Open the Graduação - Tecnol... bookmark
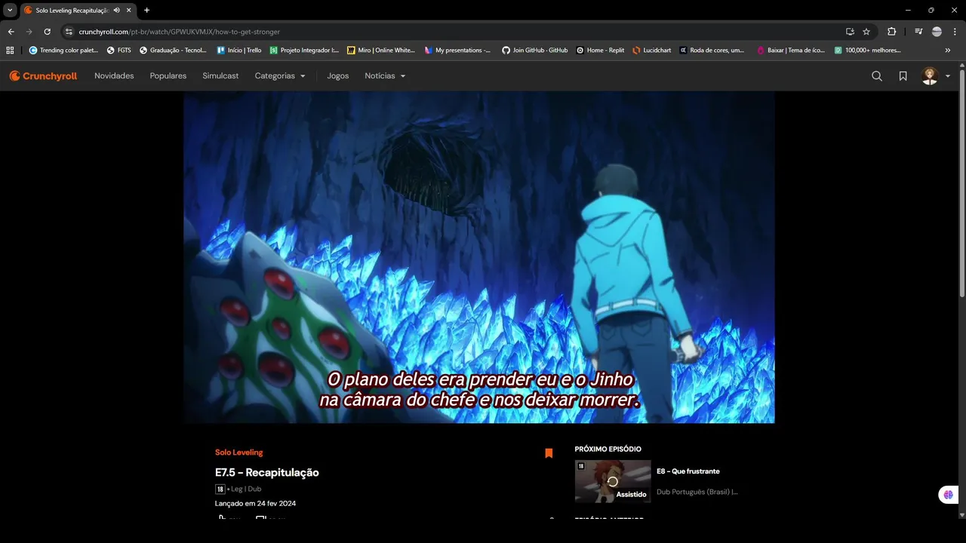The image size is (966, 543). (x=174, y=51)
